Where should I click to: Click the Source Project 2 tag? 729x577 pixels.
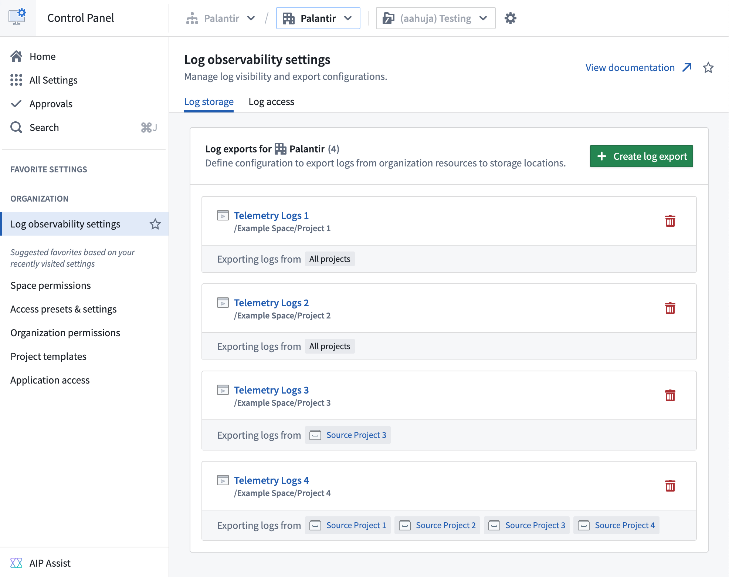pos(437,525)
